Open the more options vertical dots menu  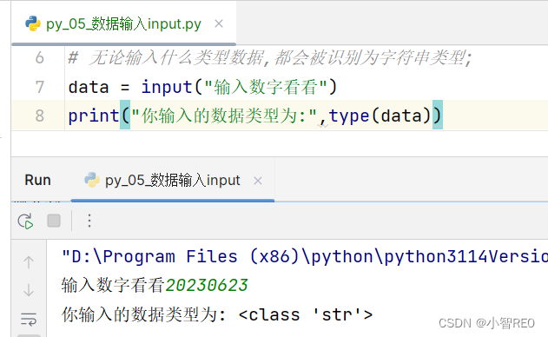(x=89, y=221)
